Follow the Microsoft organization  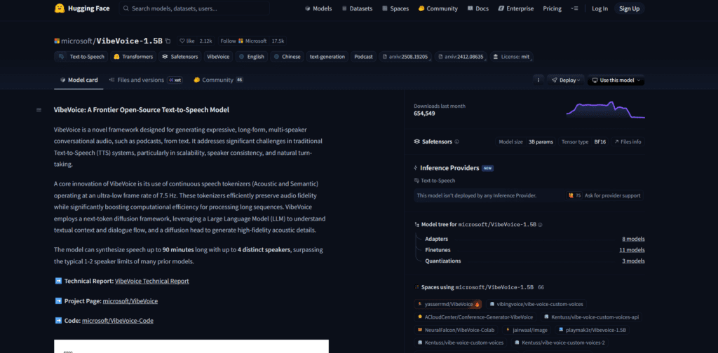pos(243,41)
